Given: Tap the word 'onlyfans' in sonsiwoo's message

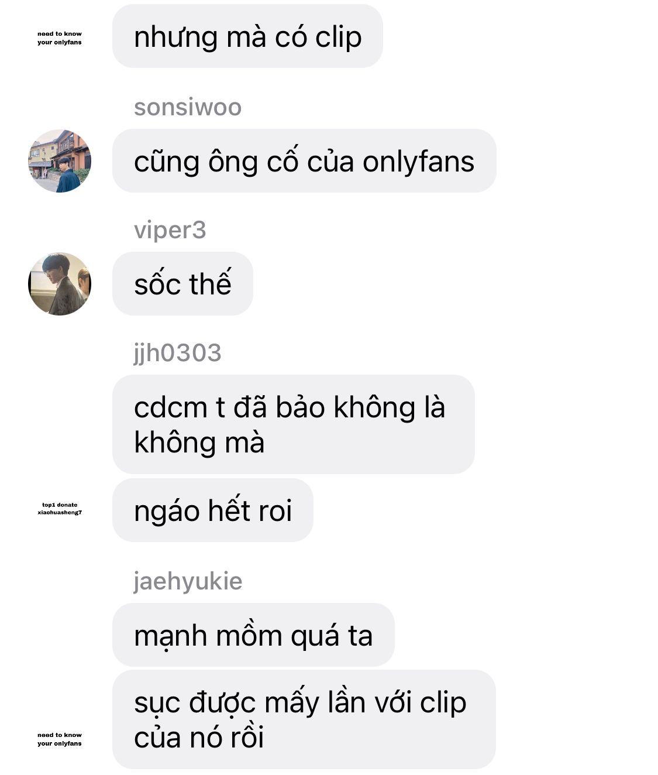Looking at the screenshot, I should tap(418, 162).
